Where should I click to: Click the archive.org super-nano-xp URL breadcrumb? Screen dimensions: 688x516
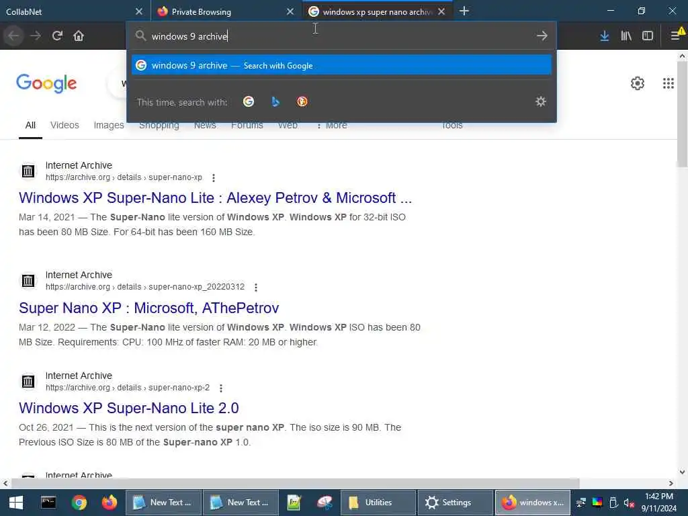click(x=124, y=177)
